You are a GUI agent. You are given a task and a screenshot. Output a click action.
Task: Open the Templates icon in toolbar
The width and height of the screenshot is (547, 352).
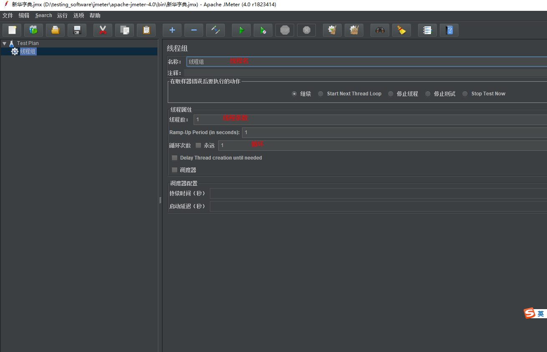coord(34,30)
